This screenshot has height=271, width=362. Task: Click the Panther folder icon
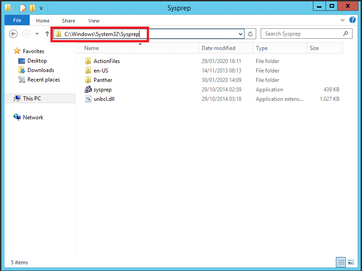(88, 80)
